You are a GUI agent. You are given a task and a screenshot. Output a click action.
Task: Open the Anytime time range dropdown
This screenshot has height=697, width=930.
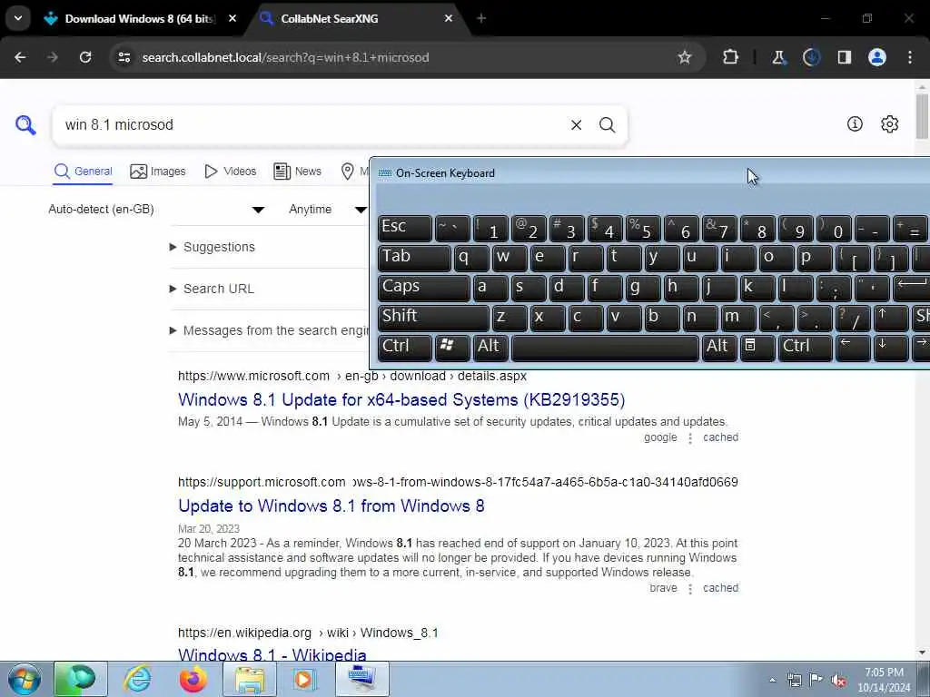pos(327,210)
